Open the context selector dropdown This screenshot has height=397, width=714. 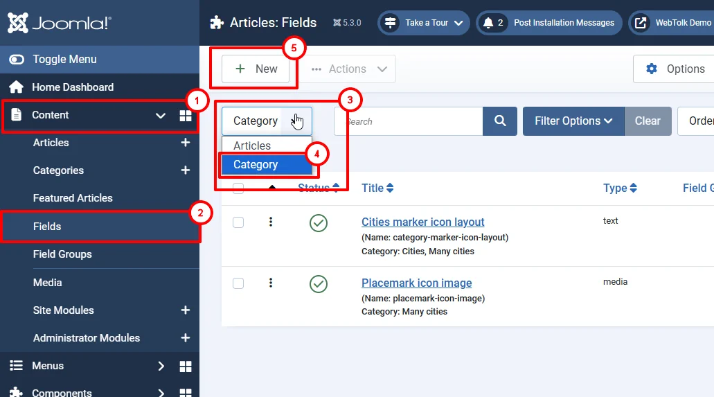(x=267, y=121)
